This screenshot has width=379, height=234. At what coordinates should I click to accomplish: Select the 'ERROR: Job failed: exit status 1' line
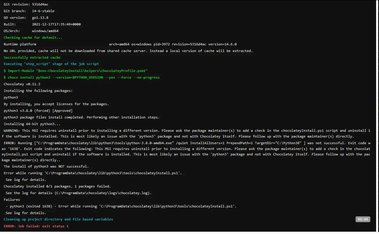[36, 226]
